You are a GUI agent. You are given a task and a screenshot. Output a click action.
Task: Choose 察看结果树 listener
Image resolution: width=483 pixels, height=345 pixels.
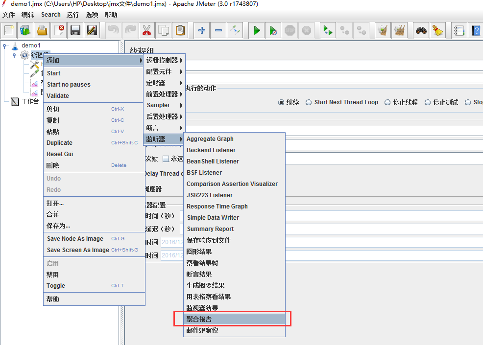[235, 263]
